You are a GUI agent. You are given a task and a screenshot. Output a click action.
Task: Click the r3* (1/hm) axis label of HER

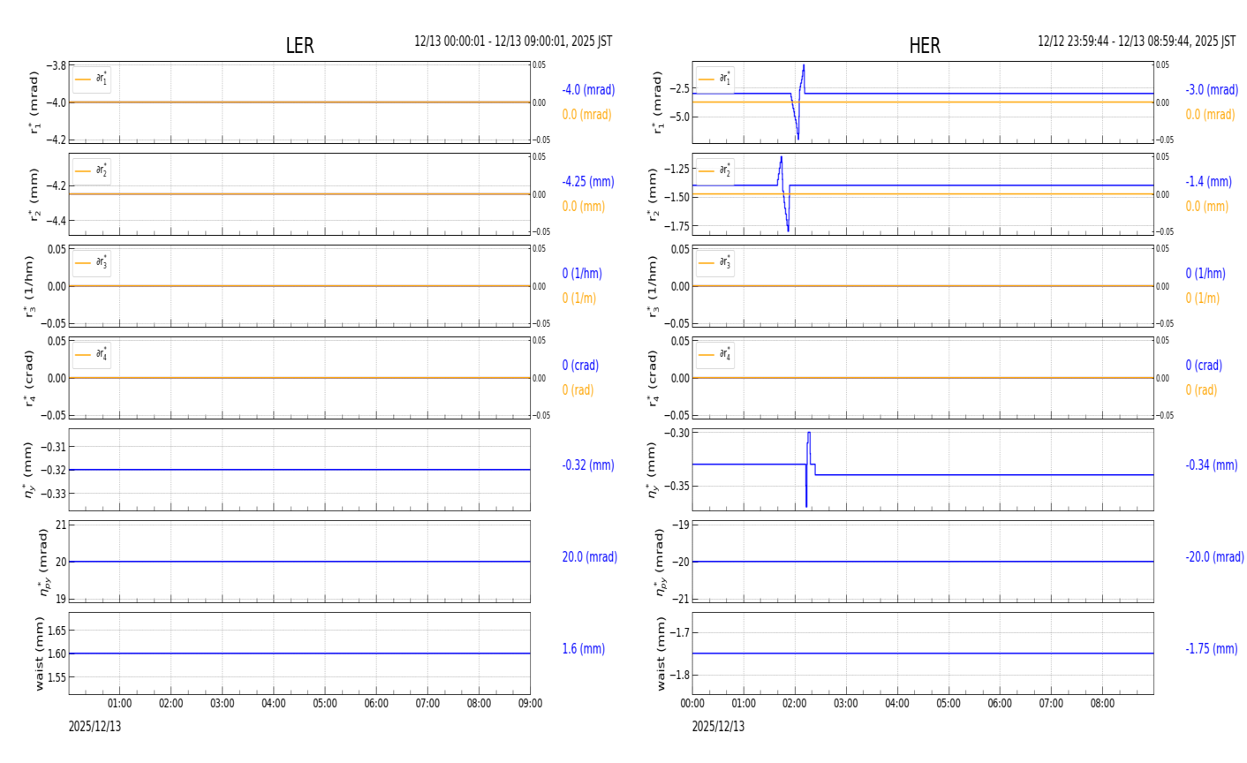654,286
